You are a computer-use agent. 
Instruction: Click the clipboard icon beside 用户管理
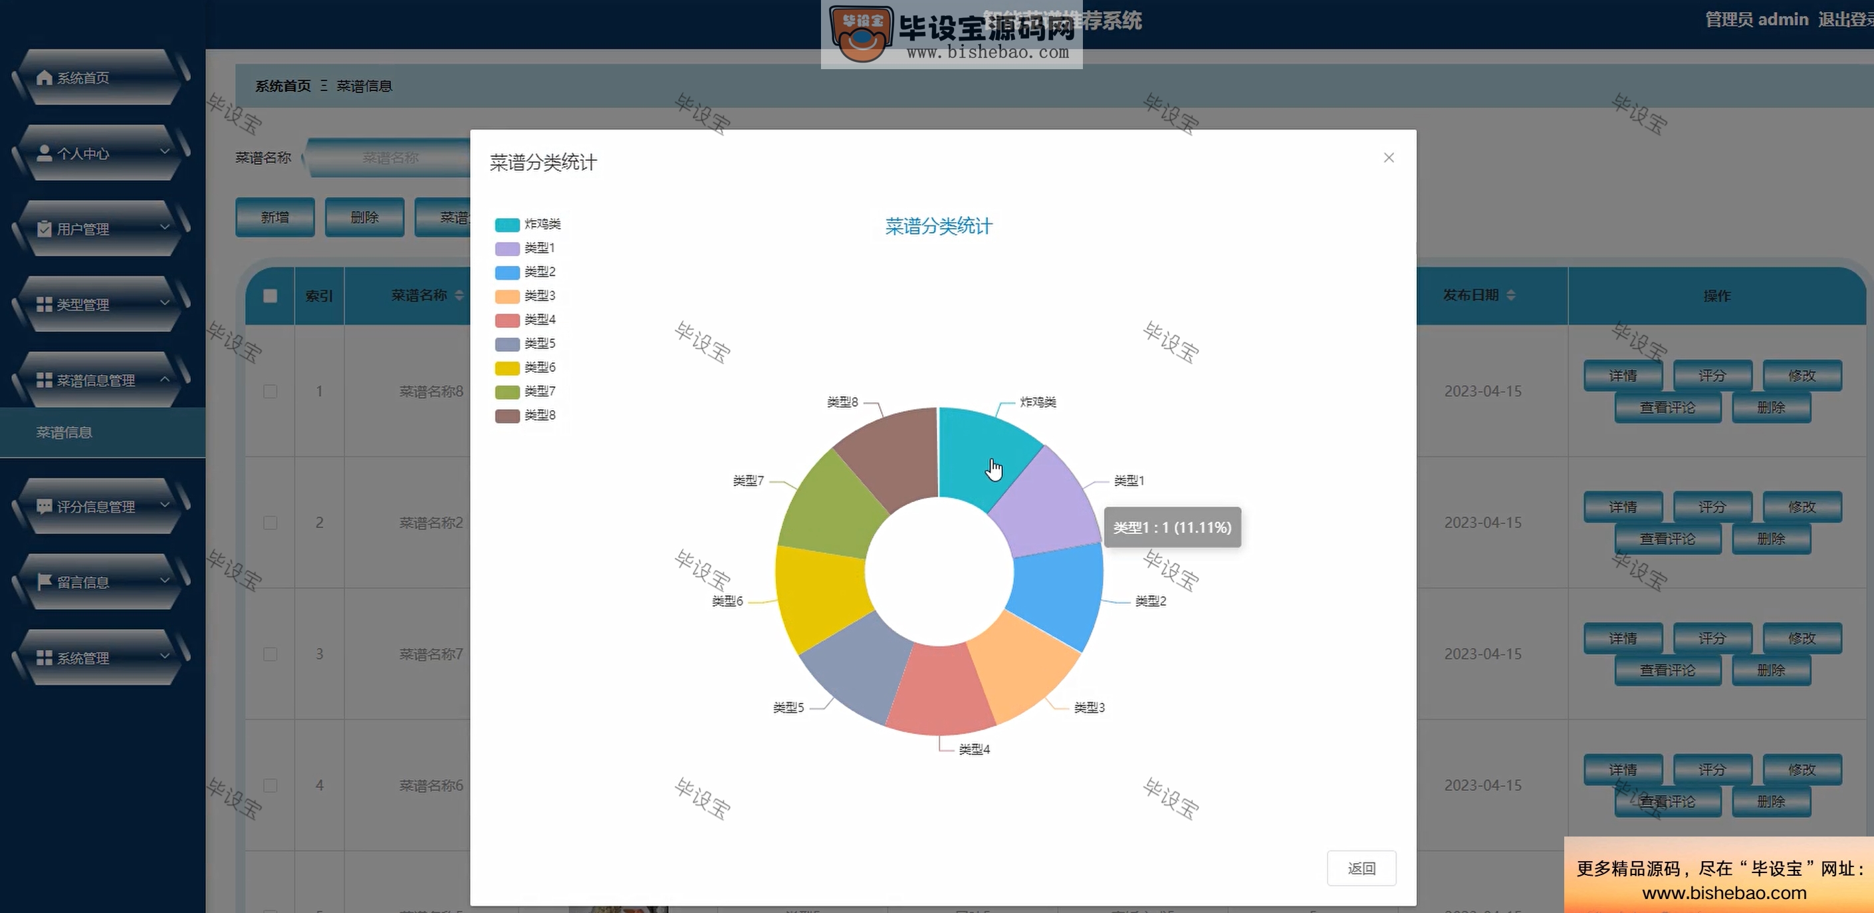[x=45, y=229]
